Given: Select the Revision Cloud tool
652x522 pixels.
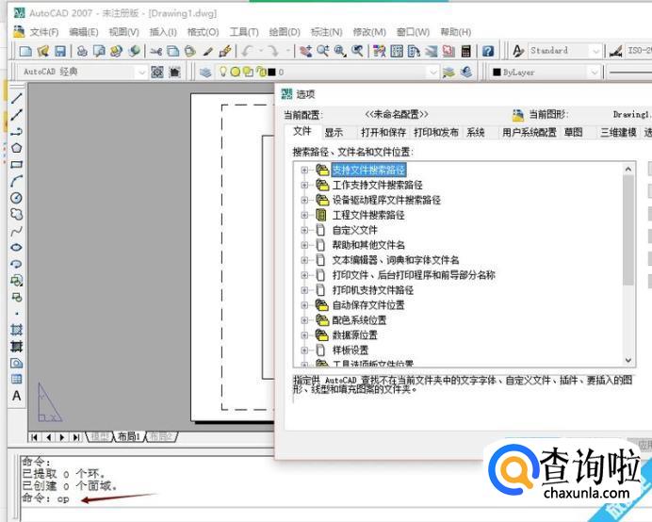Looking at the screenshot, I should (17, 214).
